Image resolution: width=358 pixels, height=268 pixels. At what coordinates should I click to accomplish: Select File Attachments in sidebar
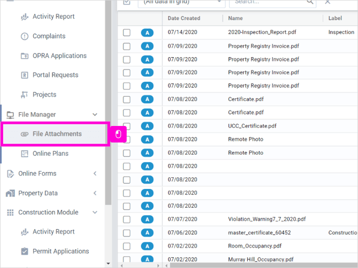click(x=55, y=134)
